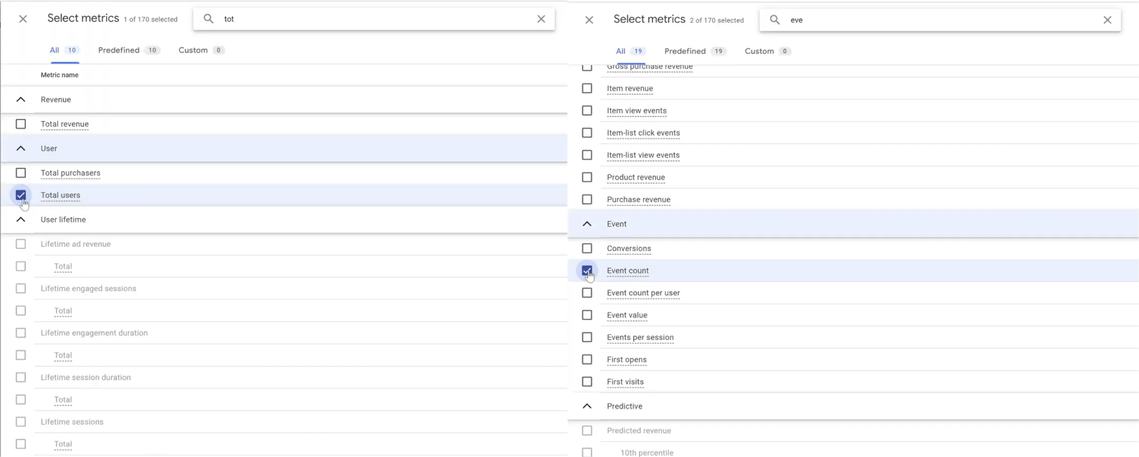This screenshot has width=1139, height=457.
Task: Uncheck the Total users checkbox
Action: point(21,195)
